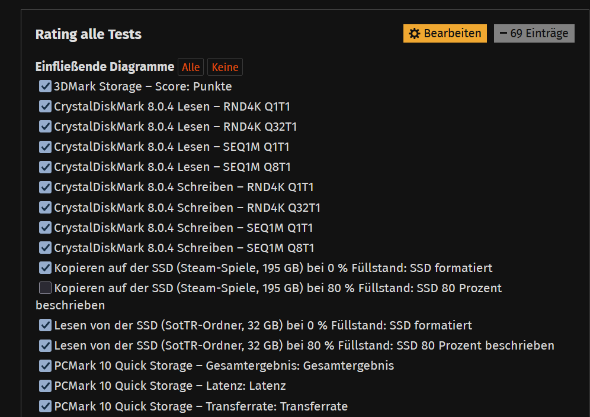Screen dimensions: 590x417
Task: Uncheck Lesen SotTR-Ordner 0 % Füllstand
Action: point(46,325)
